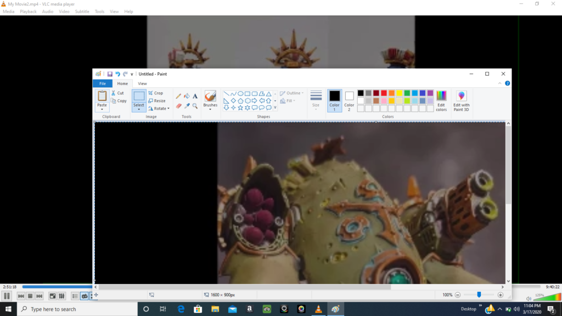
Task: Adjust the Paint zoom slider
Action: point(479,295)
